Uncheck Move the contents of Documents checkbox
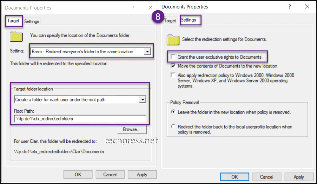The width and height of the screenshot is (317, 184). click(173, 66)
